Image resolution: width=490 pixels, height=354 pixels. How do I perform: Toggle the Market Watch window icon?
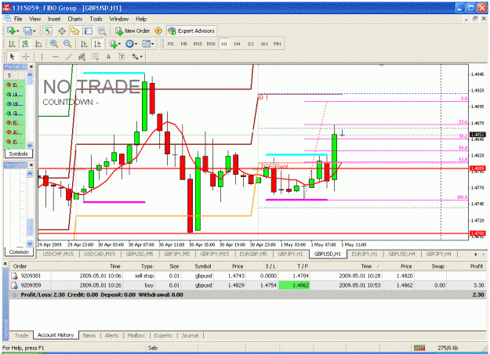[x=48, y=31]
